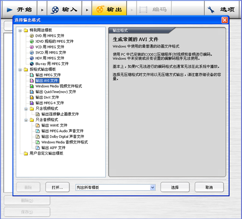242x219 pixels.
Task: Click the Windows Media 音频 file icon
Action: click(x=38, y=142)
